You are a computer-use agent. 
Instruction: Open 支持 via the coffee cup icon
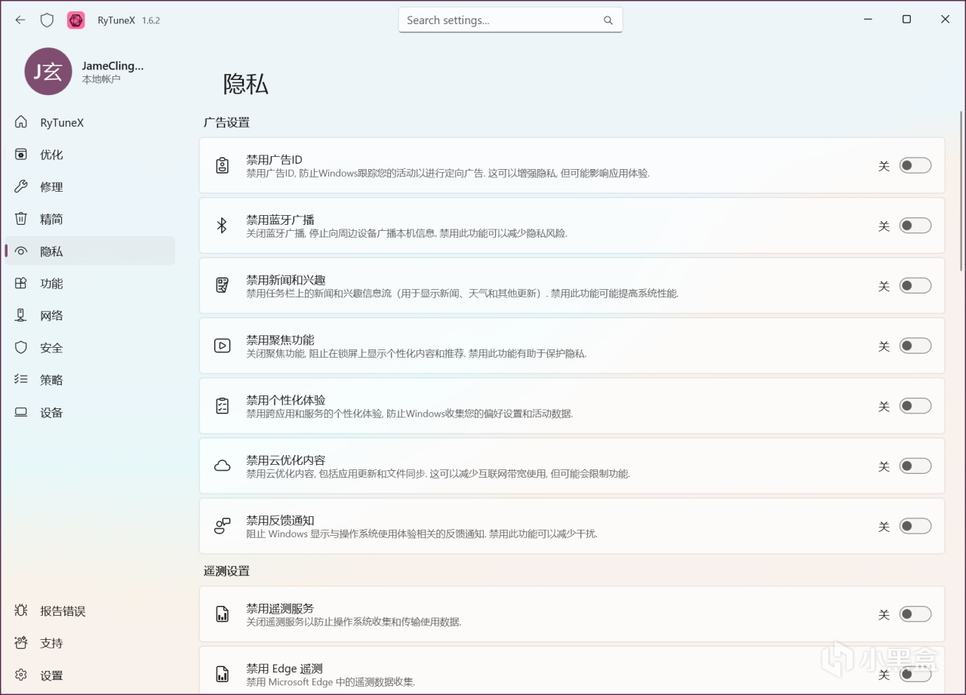click(21, 643)
